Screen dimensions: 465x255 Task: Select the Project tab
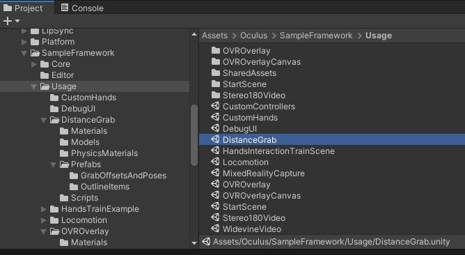(x=23, y=8)
